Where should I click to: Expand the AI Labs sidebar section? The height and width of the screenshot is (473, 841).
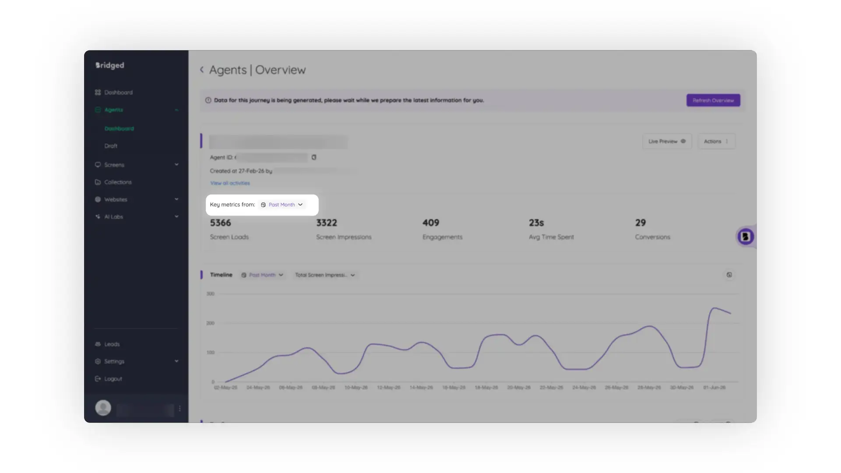pos(177,217)
